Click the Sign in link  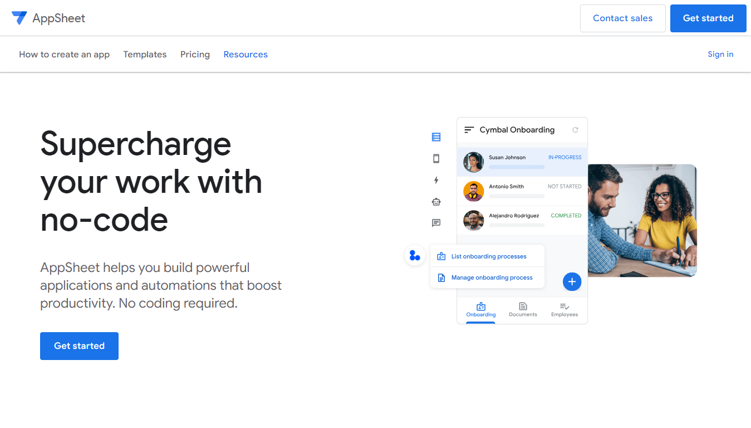point(720,54)
